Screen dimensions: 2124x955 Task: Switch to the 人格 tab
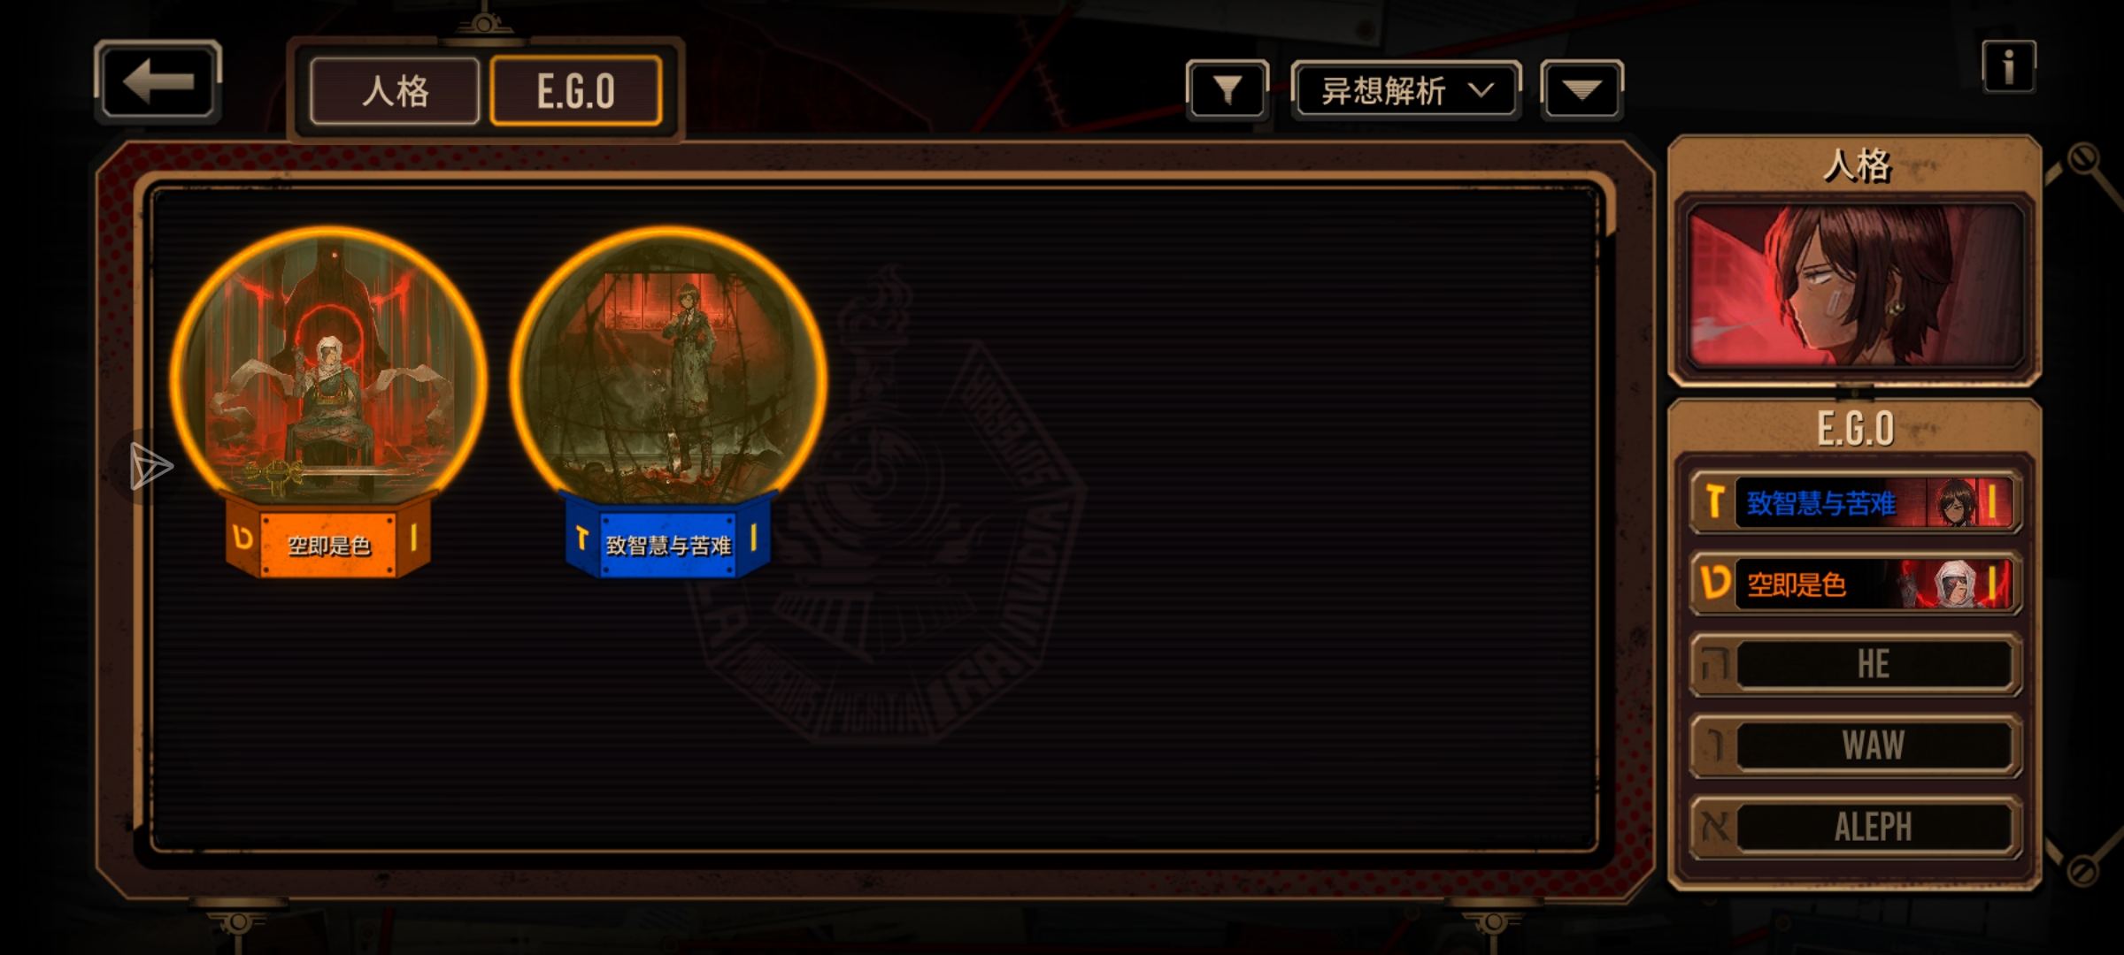tap(395, 91)
